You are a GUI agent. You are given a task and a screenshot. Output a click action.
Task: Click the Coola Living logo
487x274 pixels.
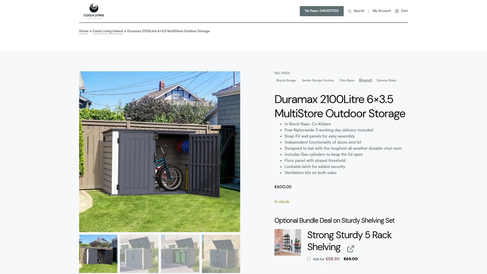[x=94, y=11]
